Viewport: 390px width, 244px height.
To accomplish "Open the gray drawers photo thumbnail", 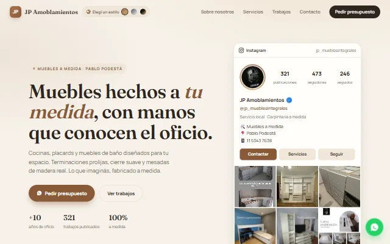I will click(339, 187).
